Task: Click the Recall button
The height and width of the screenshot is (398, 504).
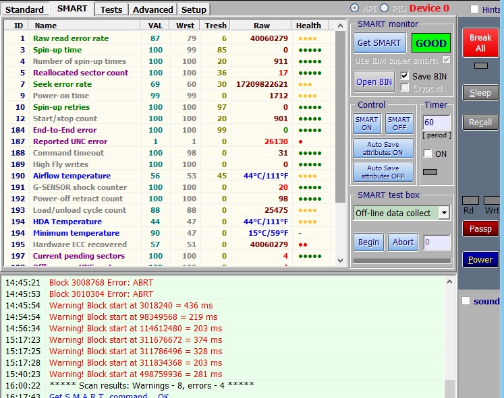Action: point(480,122)
